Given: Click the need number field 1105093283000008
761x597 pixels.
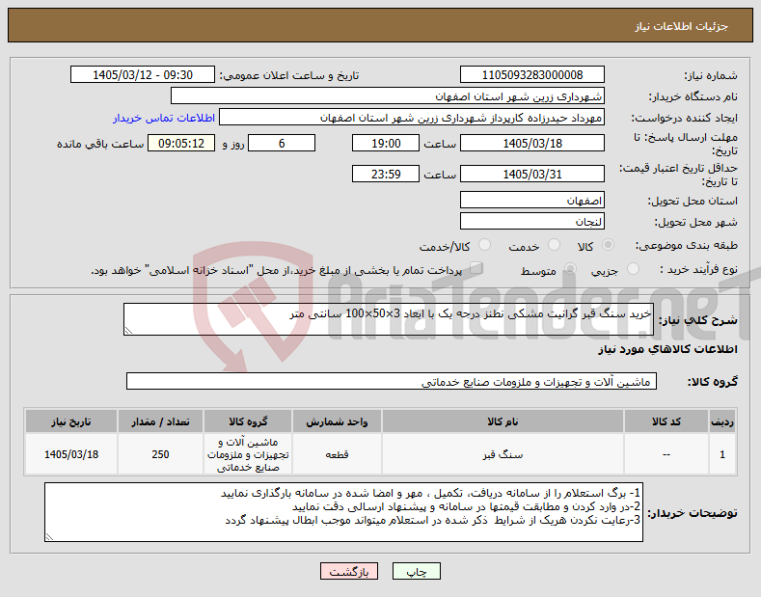Looking at the screenshot, I should (x=531, y=75).
